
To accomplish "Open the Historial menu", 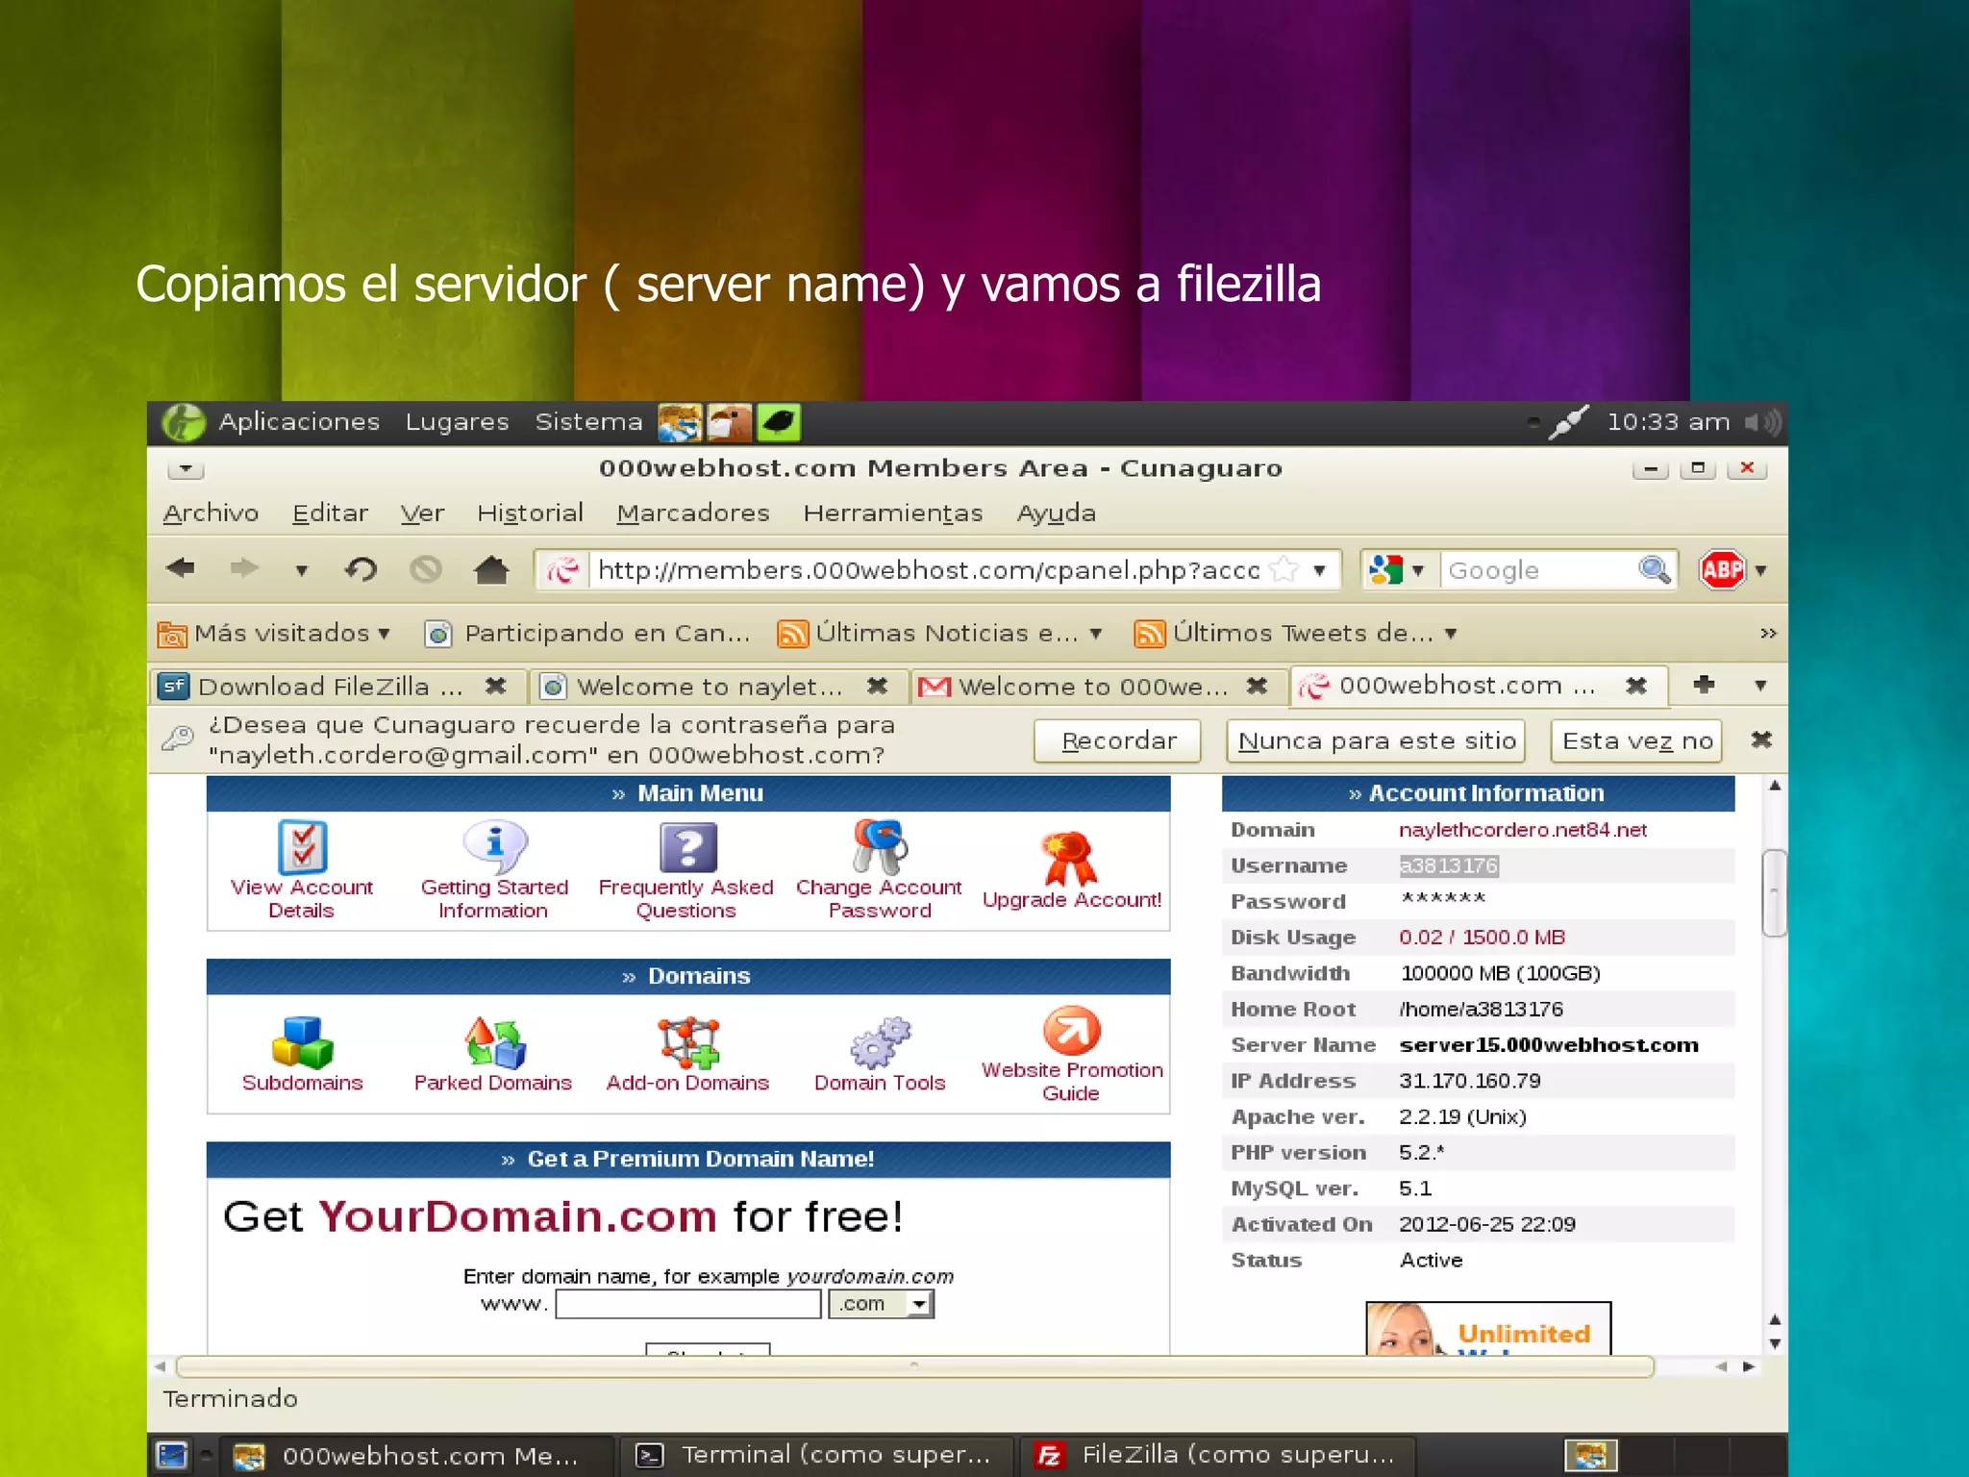I will click(530, 513).
